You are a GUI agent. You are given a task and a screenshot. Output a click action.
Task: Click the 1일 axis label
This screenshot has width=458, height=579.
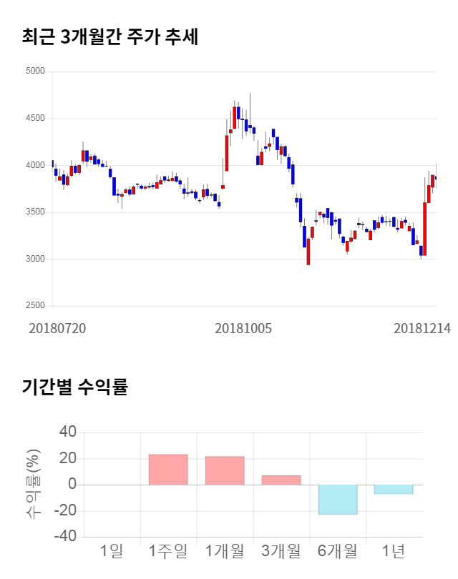pos(112,551)
